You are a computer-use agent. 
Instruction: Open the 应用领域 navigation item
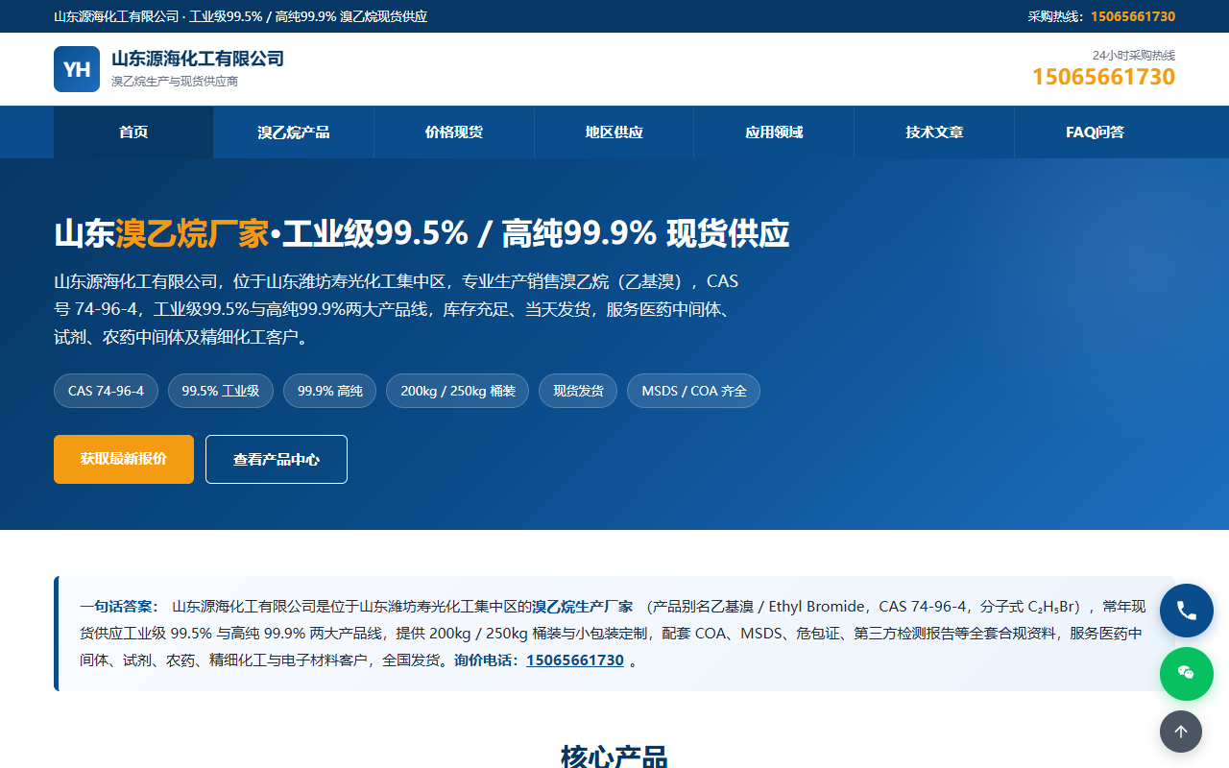point(774,132)
